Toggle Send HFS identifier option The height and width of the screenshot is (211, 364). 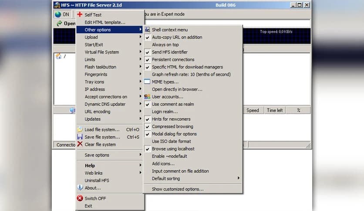coord(193,52)
